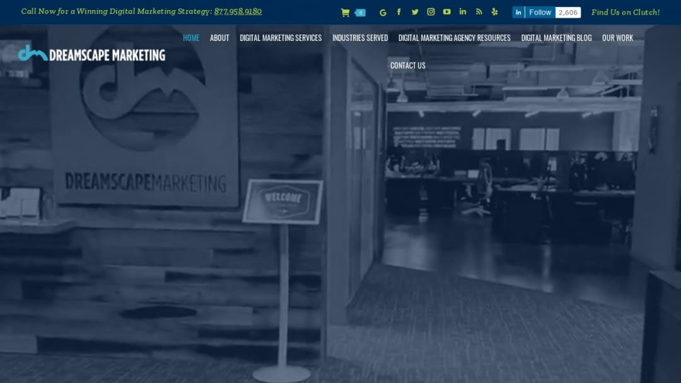
Task: Call the 877.958.9180 phone link
Action: (x=238, y=11)
